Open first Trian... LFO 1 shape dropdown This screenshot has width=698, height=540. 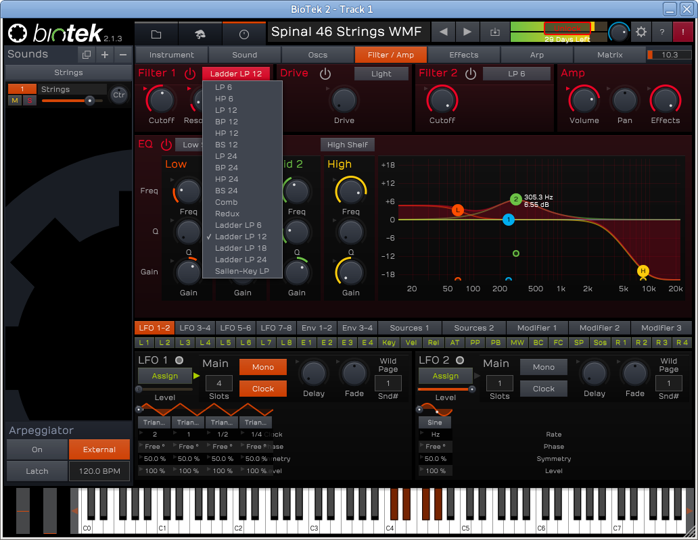click(x=154, y=422)
